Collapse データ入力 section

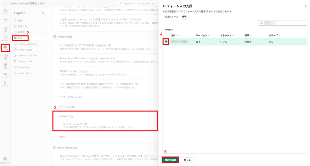(58, 116)
